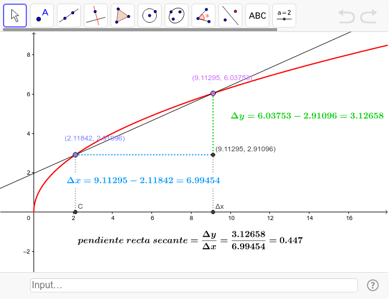The image size is (389, 299).
Task: Click the toolbar horizontal scrollbar
Action: pyautogui.click(x=140, y=29)
